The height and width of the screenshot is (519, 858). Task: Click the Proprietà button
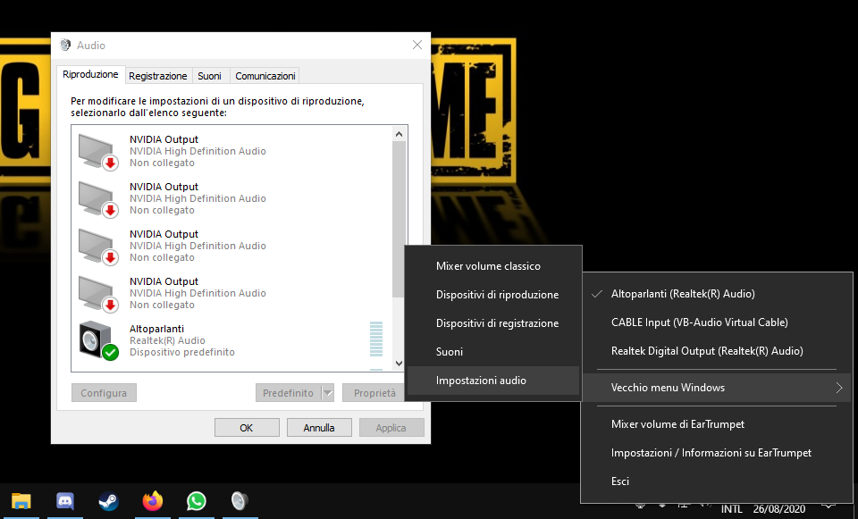click(x=374, y=393)
